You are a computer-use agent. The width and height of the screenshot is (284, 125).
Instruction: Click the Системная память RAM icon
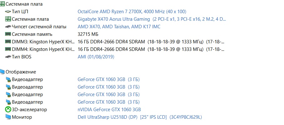8,34
